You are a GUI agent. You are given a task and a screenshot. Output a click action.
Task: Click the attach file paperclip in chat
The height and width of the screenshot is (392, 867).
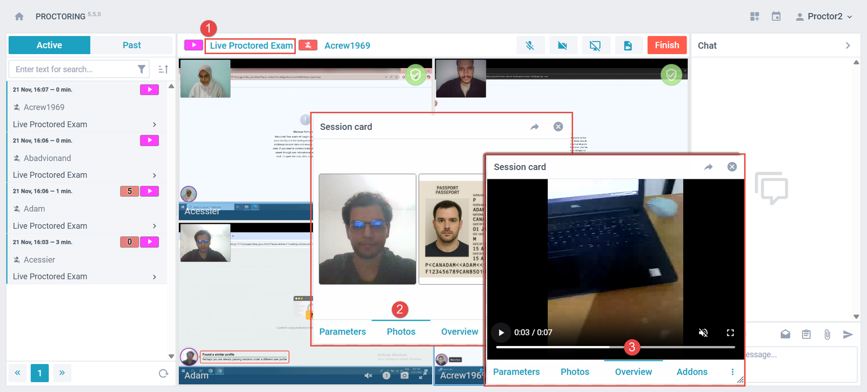point(827,335)
